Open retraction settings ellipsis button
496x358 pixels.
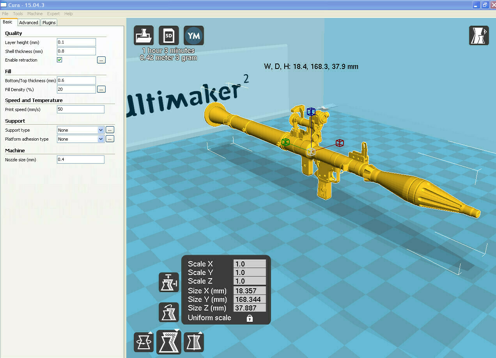point(101,60)
